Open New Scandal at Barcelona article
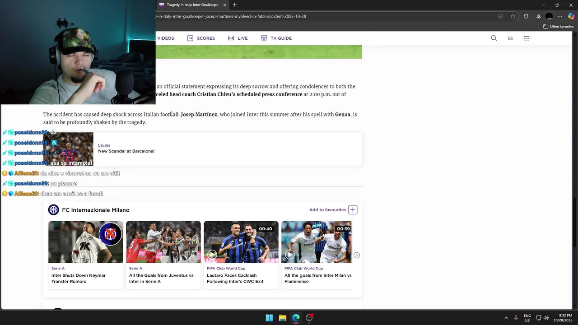Image resolution: width=578 pixels, height=325 pixels. pos(126,151)
